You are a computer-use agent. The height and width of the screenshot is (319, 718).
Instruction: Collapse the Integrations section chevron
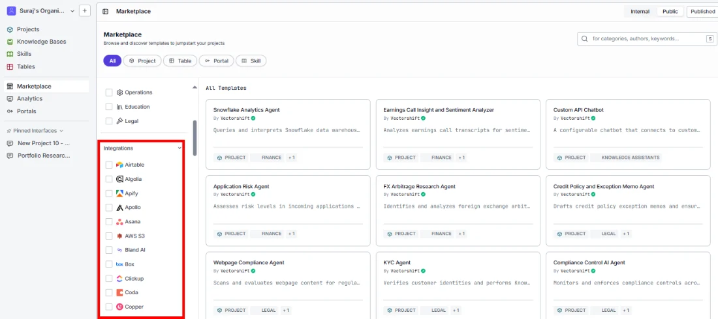tap(179, 148)
